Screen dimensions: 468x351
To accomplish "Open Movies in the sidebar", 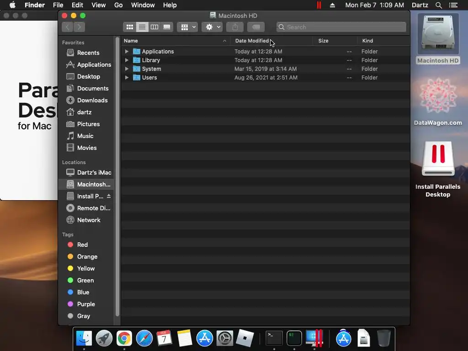I will click(x=86, y=148).
